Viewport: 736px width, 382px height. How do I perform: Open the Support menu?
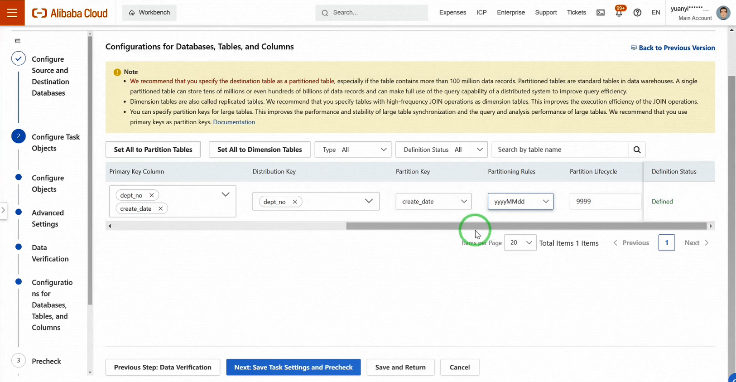click(x=546, y=13)
